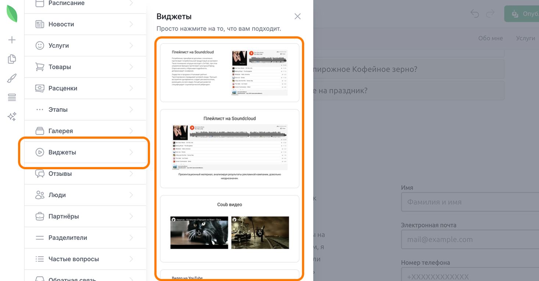
Task: Click the briefcase icon beside Партнёры
Action: point(39,216)
